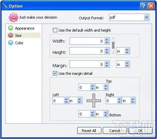Click the Reset All button

[89, 131]
